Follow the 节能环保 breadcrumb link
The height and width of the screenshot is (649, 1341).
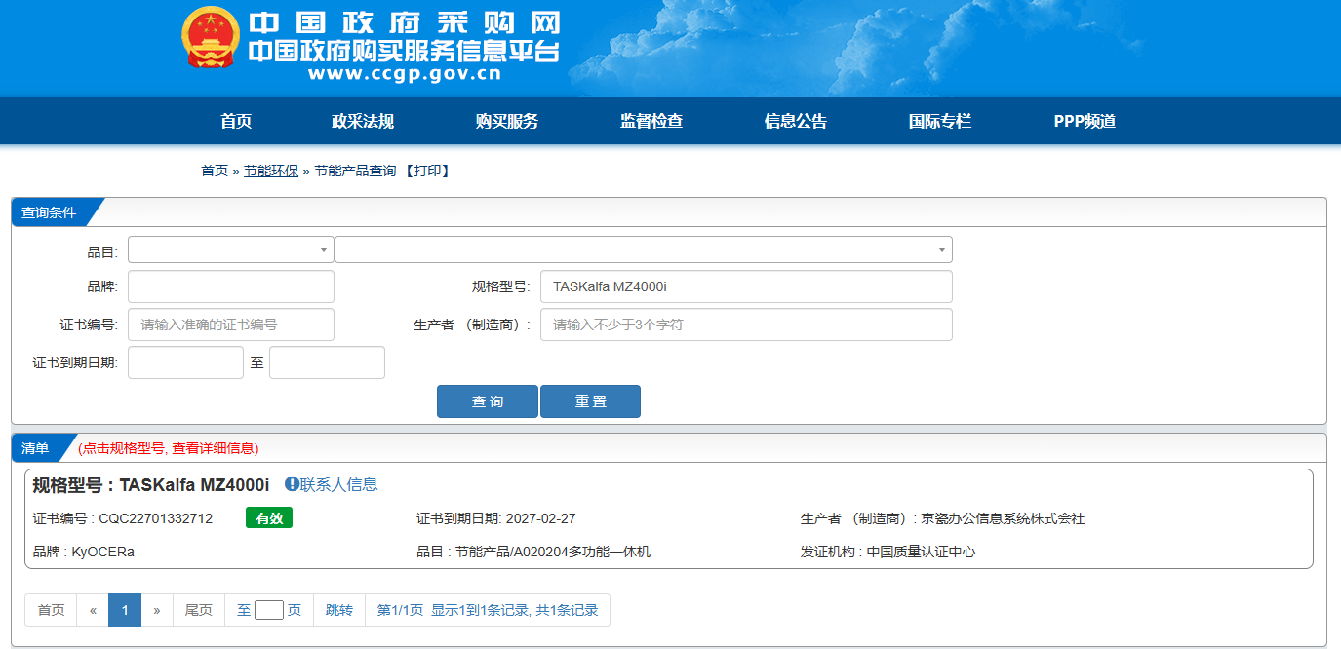pyautogui.click(x=271, y=171)
